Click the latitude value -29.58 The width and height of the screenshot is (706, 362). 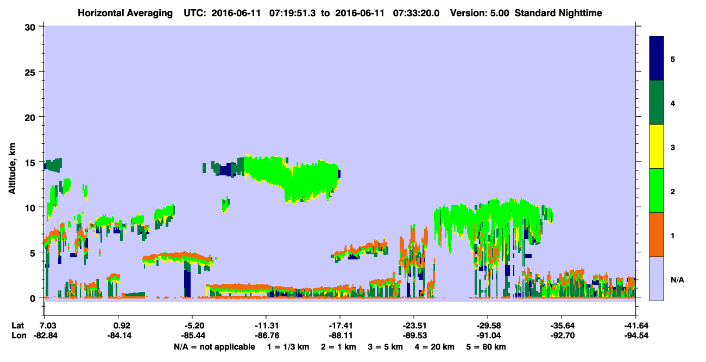click(x=487, y=326)
